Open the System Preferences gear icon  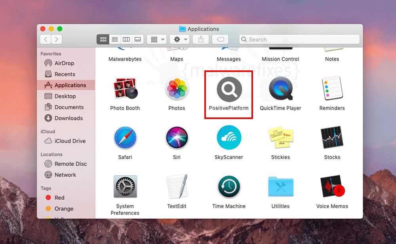125,187
